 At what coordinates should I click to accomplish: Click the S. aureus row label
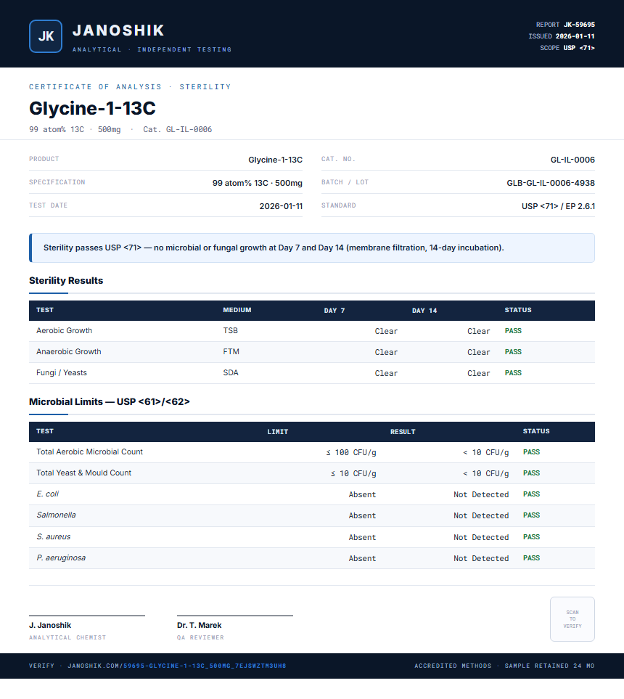tap(54, 536)
